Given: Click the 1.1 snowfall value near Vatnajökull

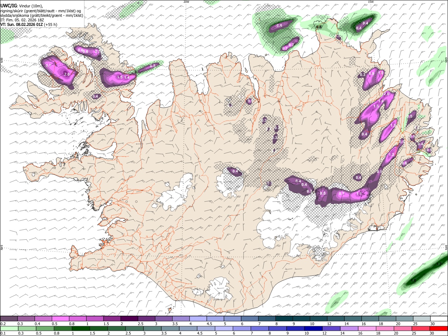Looking at the screenshot, I should [x=359, y=194].
